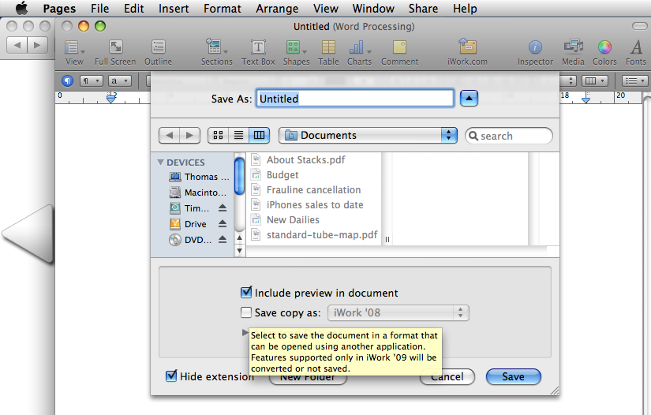
Task: Click the sidebar scroll up arrow
Action: tap(239, 237)
